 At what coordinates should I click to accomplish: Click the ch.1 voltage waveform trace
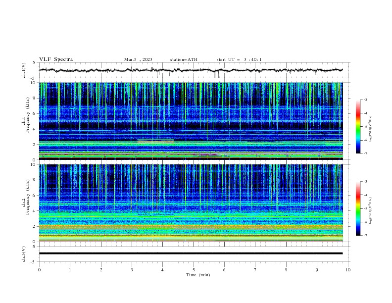tap(191, 70)
